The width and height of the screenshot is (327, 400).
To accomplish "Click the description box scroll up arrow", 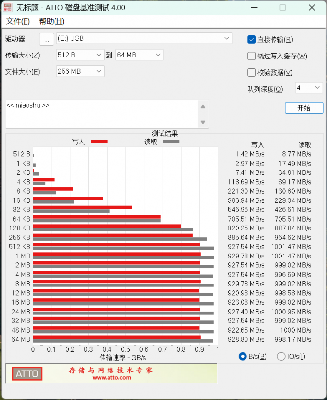I will click(x=203, y=106).
